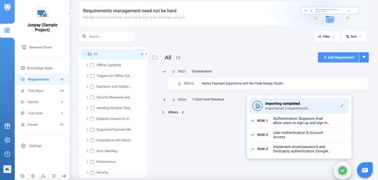Click the gift icon in left rail
Viewport: 378px width, 180px height.
7,126
